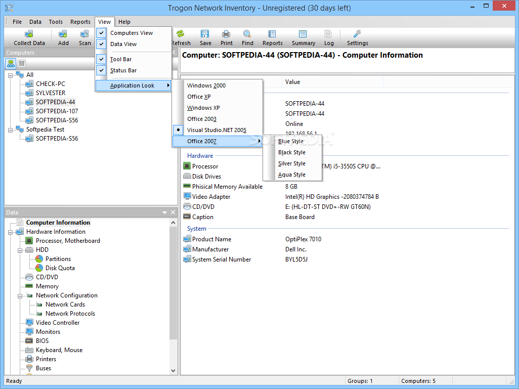This screenshot has height=389, width=519.
Task: Open the File menu
Action: pos(17,22)
